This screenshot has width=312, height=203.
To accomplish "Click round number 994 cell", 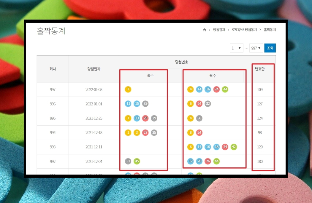I will (x=53, y=132).
